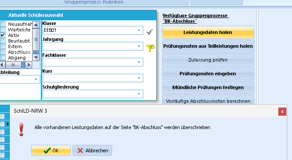Click the Abgang label in status list
This screenshot has height=160, width=292.
tap(17, 58)
